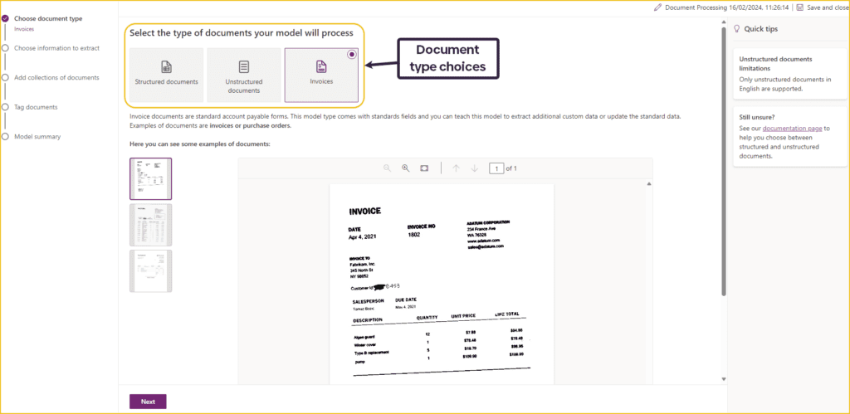850x414 pixels.
Task: Zoom in on the invoice preview
Action: [406, 168]
